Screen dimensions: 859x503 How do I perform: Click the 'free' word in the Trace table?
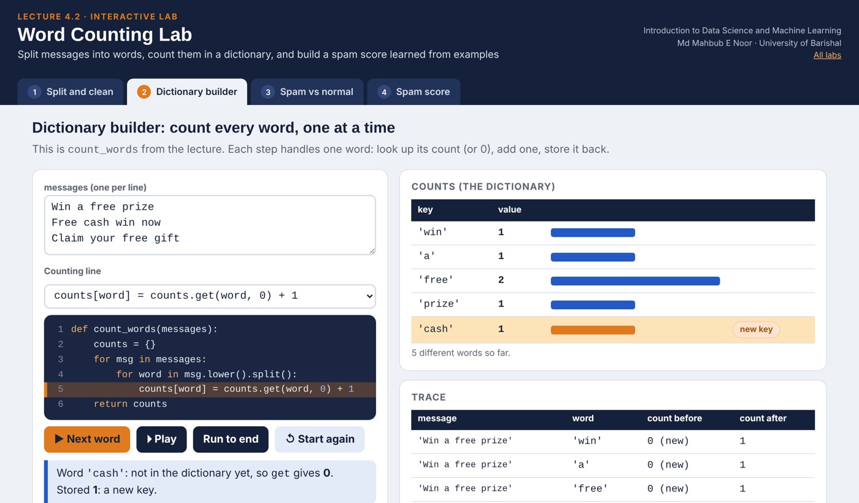tap(590, 489)
